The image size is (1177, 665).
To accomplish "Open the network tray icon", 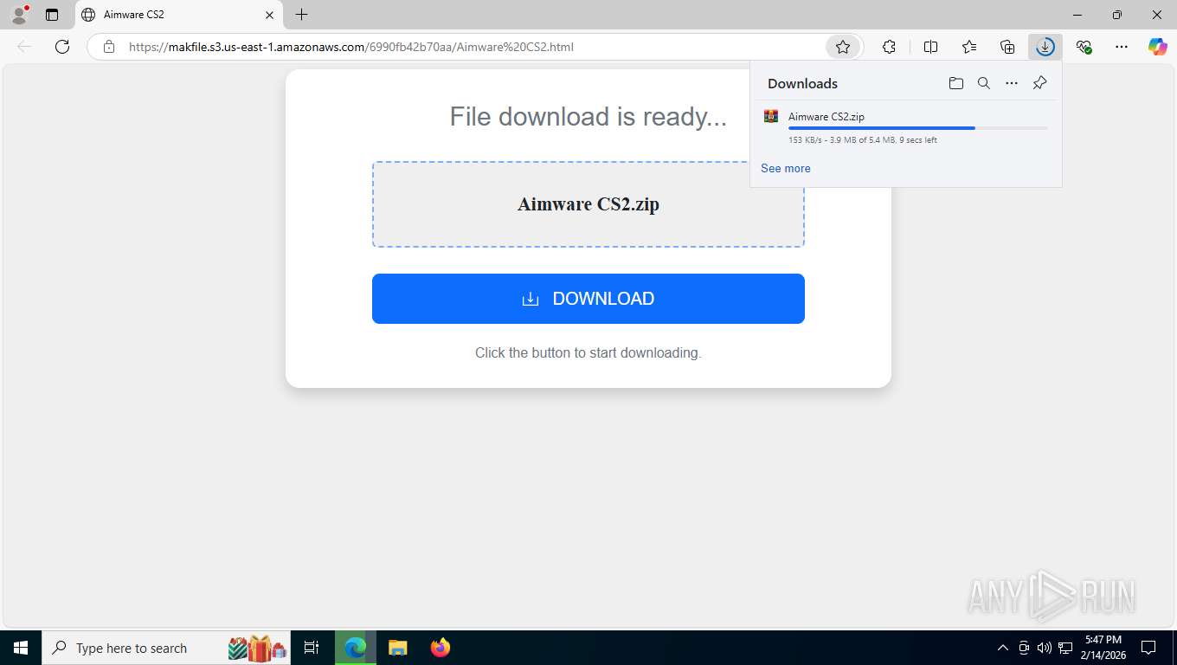I will [1065, 648].
